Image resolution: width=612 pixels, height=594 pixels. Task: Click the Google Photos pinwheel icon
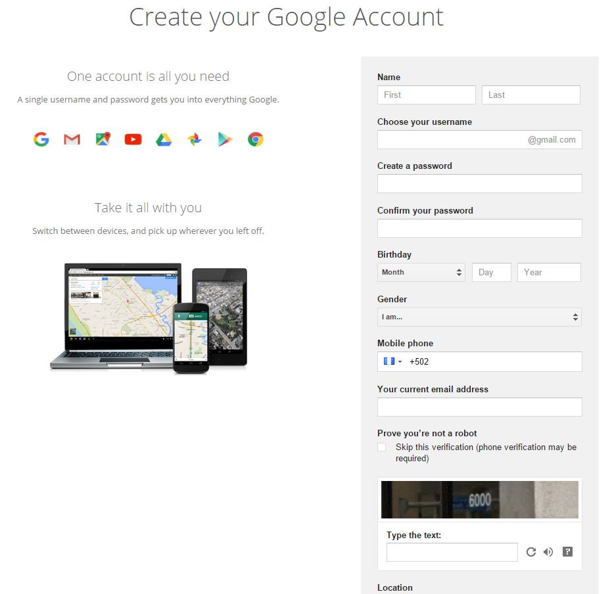195,139
